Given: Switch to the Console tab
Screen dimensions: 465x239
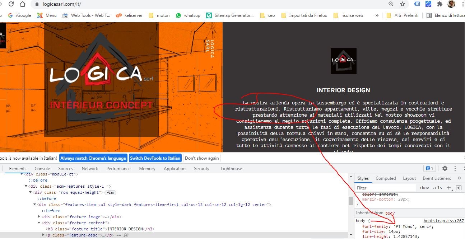Looking at the screenshot, I should pos(42,169).
